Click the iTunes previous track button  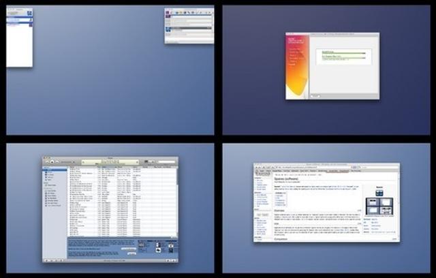click(x=46, y=161)
